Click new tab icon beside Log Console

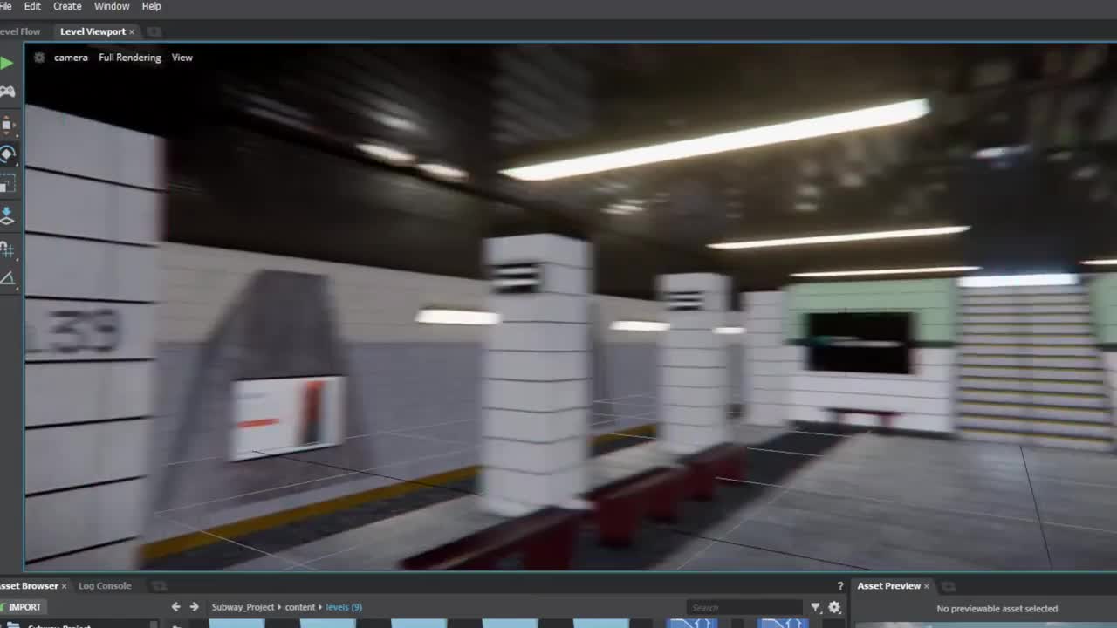pyautogui.click(x=159, y=586)
